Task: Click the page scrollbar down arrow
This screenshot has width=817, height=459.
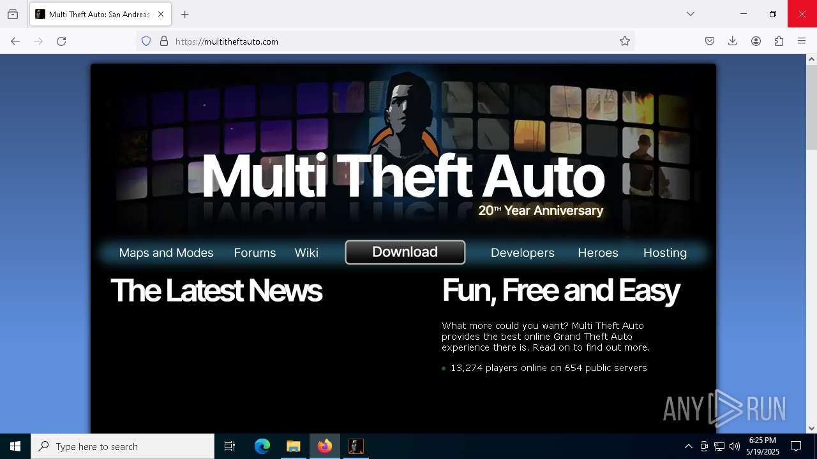Action: [x=811, y=428]
